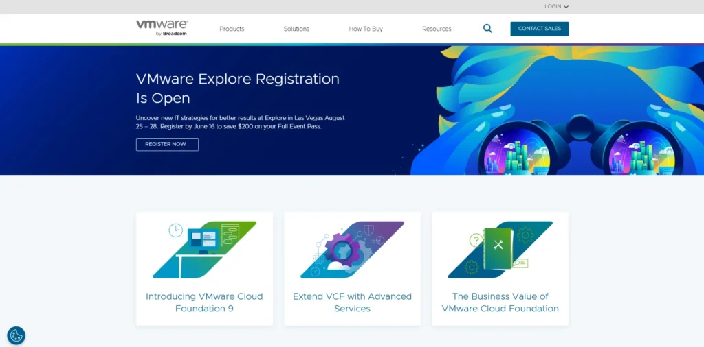Open the How To Buy menu
The height and width of the screenshot is (347, 704).
click(366, 29)
